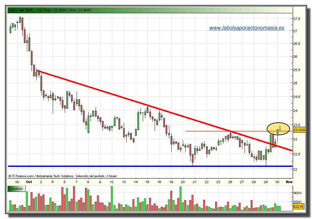Open the www.labolsaporantonomasia.es link
312x219 pixels.
point(247,28)
